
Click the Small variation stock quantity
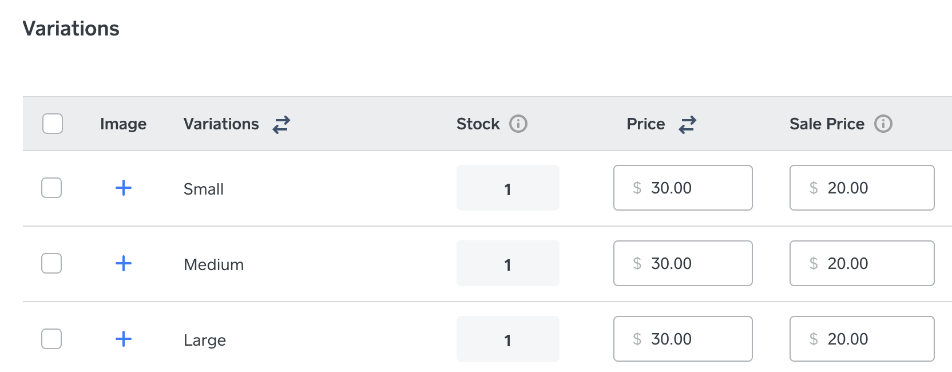[507, 188]
